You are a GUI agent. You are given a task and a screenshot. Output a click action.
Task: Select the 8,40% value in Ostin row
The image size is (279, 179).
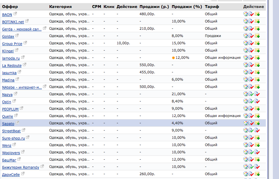pos(177,101)
